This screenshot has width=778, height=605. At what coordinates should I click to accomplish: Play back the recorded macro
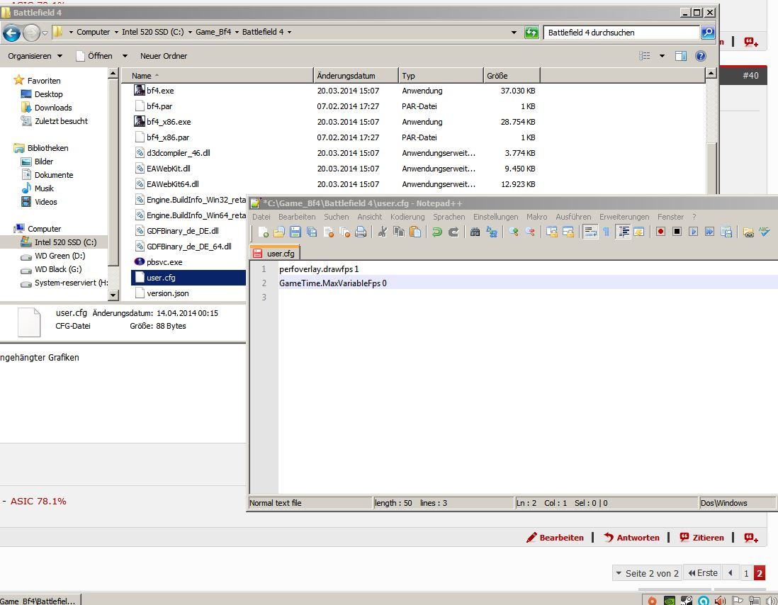[693, 232]
